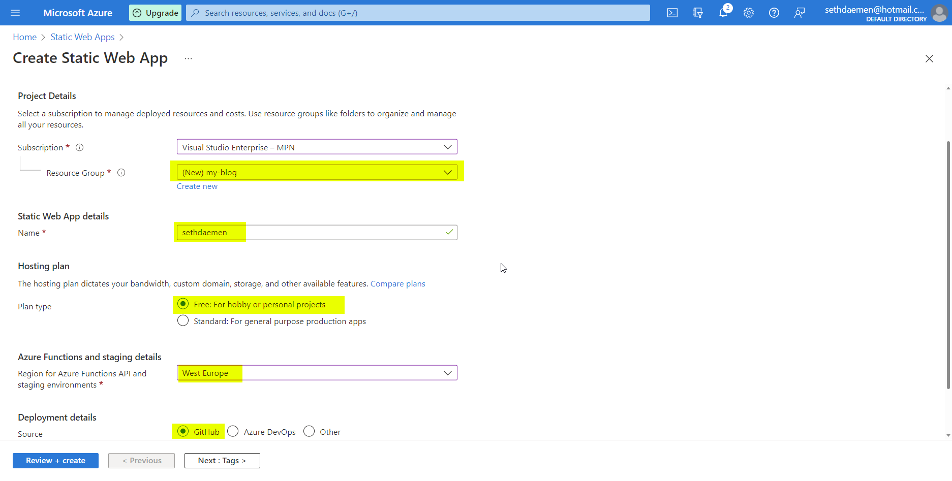Click the Project Details heading
The width and height of the screenshot is (952, 481).
47,96
